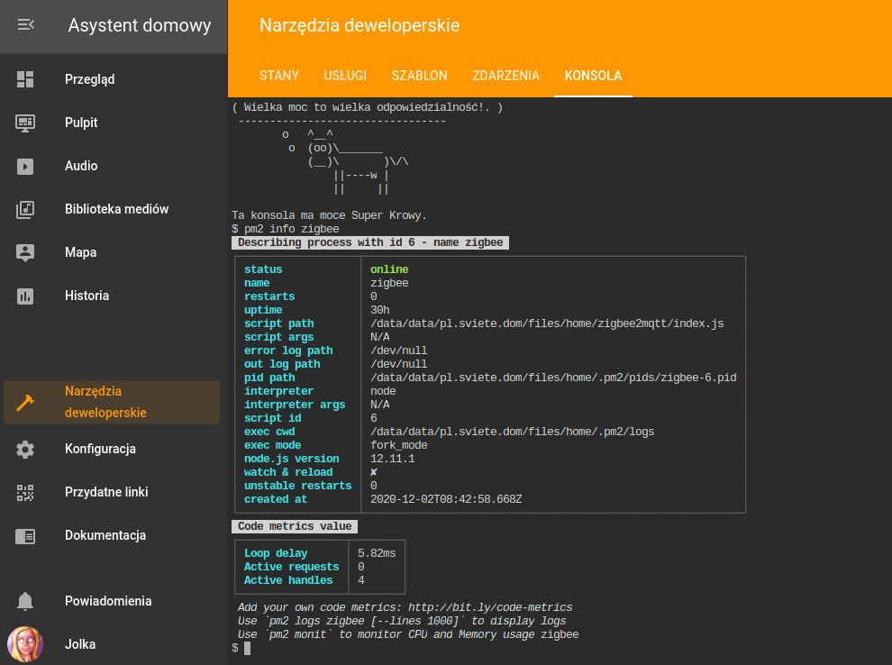Viewport: 892px width, 665px height.
Task: Select the KONSOLA tab
Action: pyautogui.click(x=593, y=76)
